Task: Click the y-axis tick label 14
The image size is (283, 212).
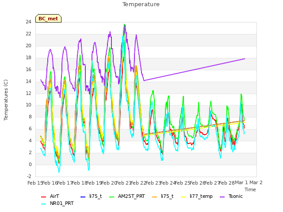Action: pyautogui.click(x=28, y=81)
